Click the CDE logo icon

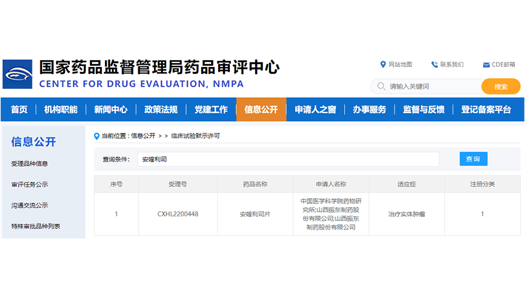point(17,74)
